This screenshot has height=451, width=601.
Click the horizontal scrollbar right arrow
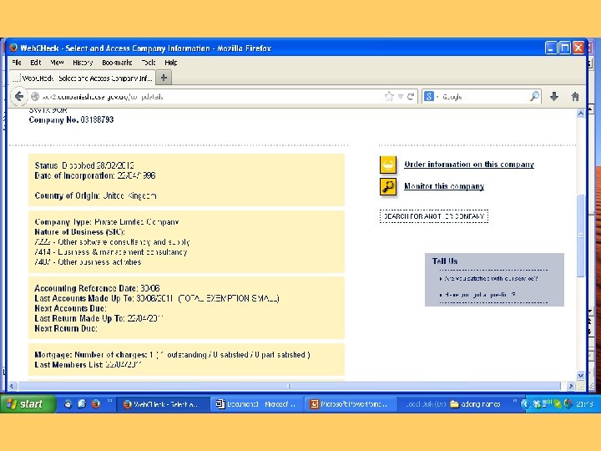(571, 386)
